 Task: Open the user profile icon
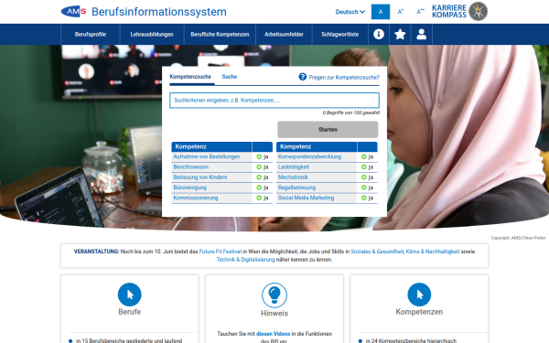click(421, 35)
